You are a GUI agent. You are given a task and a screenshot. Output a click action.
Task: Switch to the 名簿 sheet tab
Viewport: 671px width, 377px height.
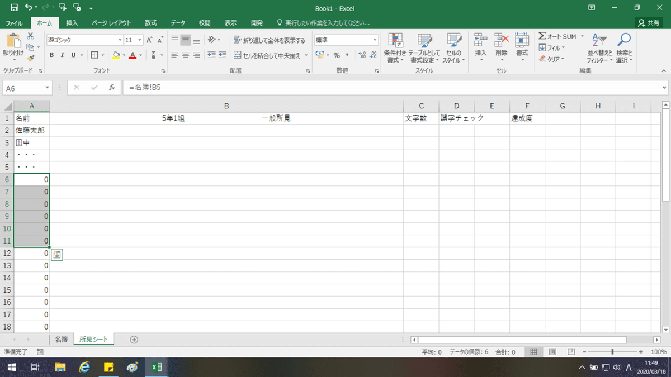click(62, 339)
